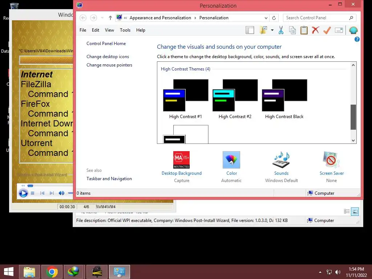Screen dimensions: 372x279
Task: Open the View menu
Action: click(x=109, y=30)
